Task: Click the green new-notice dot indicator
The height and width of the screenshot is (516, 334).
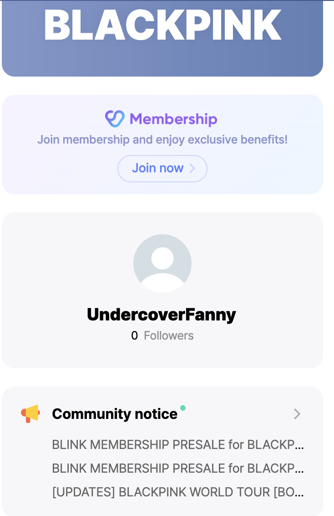Action: pyautogui.click(x=183, y=408)
